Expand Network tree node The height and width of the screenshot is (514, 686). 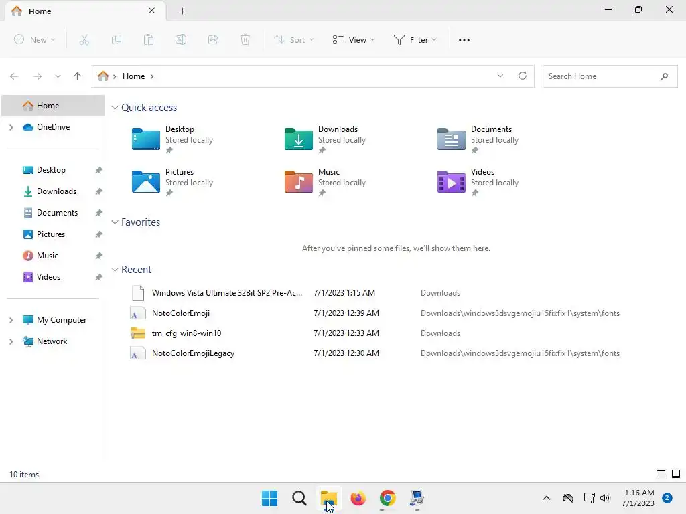click(11, 341)
